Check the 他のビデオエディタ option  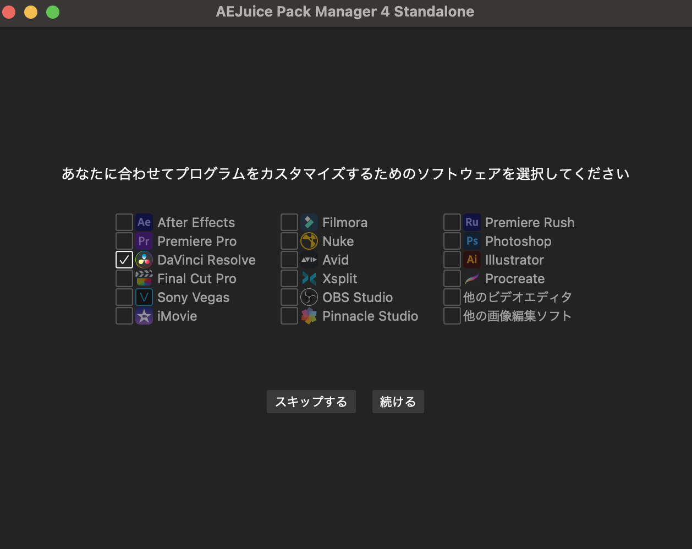coord(452,297)
